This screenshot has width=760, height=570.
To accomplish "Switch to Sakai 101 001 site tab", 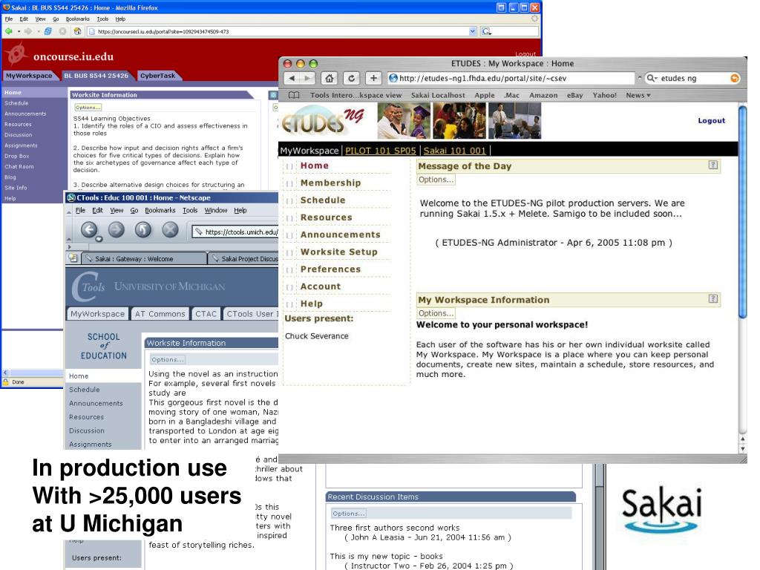I will point(455,151).
